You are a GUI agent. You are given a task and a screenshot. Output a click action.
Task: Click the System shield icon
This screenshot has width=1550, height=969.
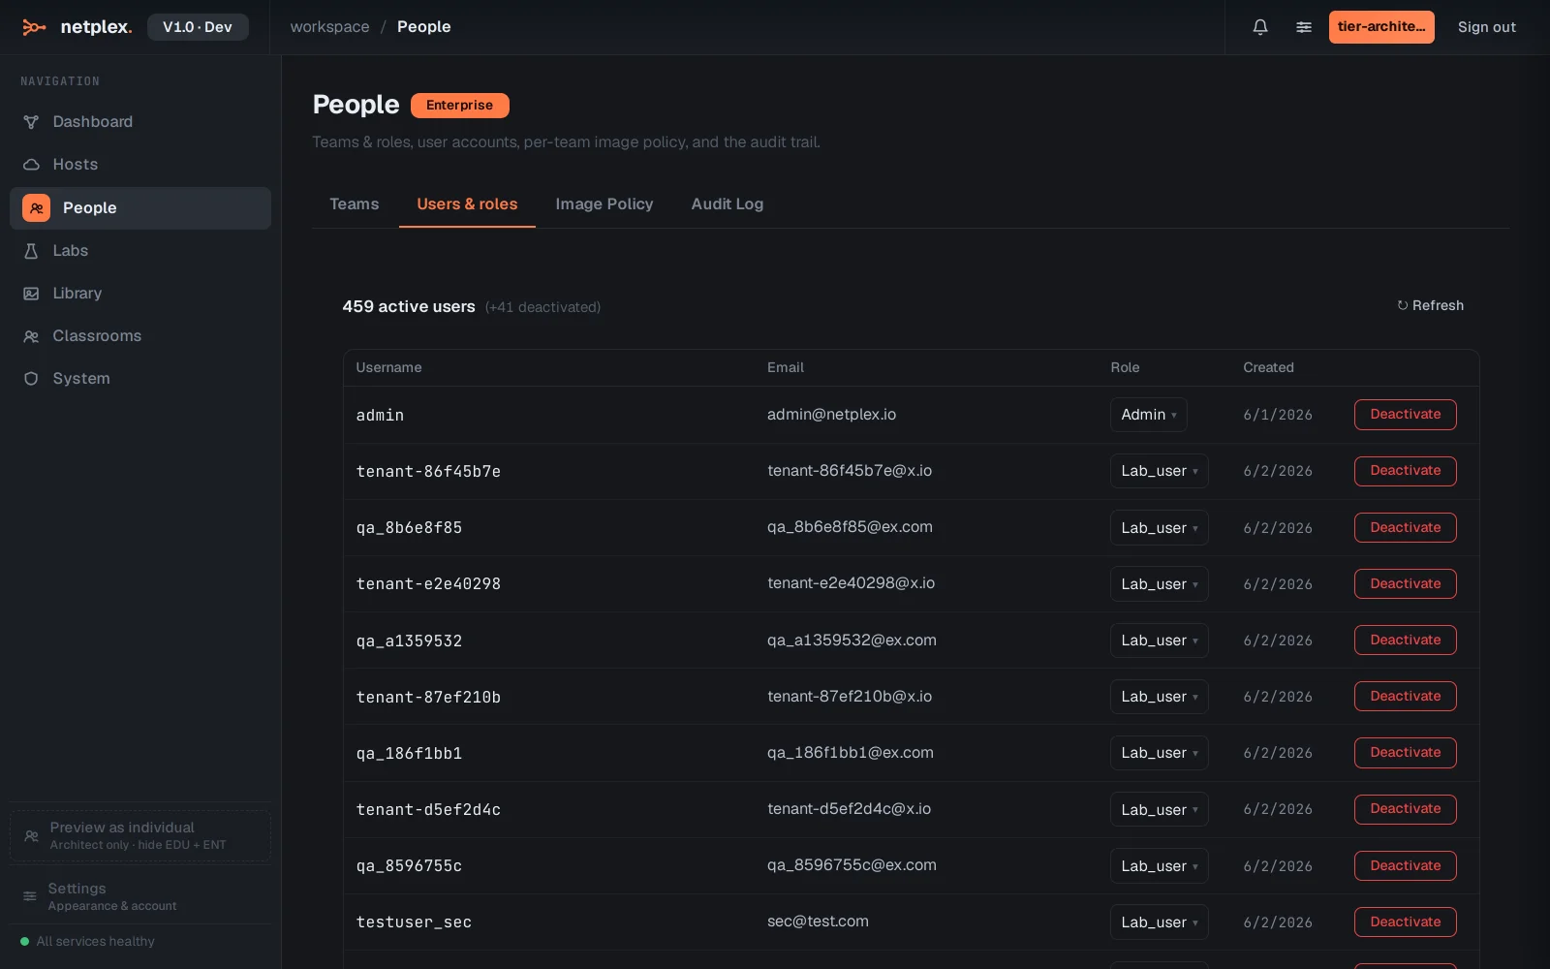pyautogui.click(x=31, y=379)
